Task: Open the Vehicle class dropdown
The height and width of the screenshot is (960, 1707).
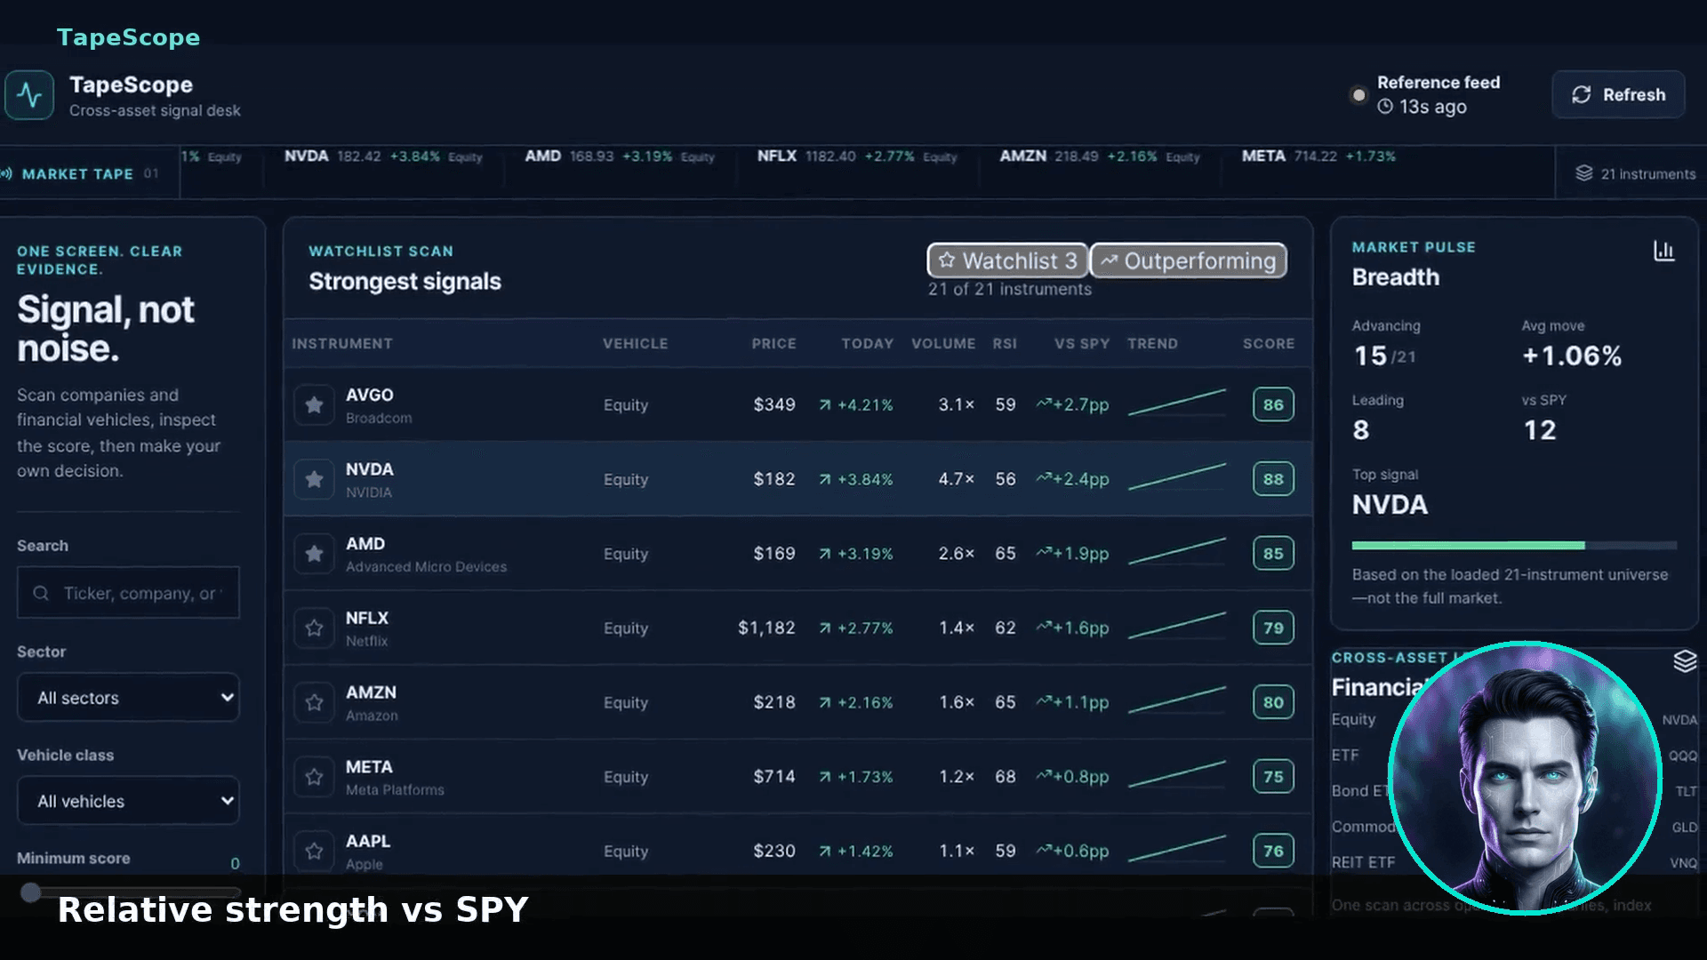Action: click(x=128, y=801)
